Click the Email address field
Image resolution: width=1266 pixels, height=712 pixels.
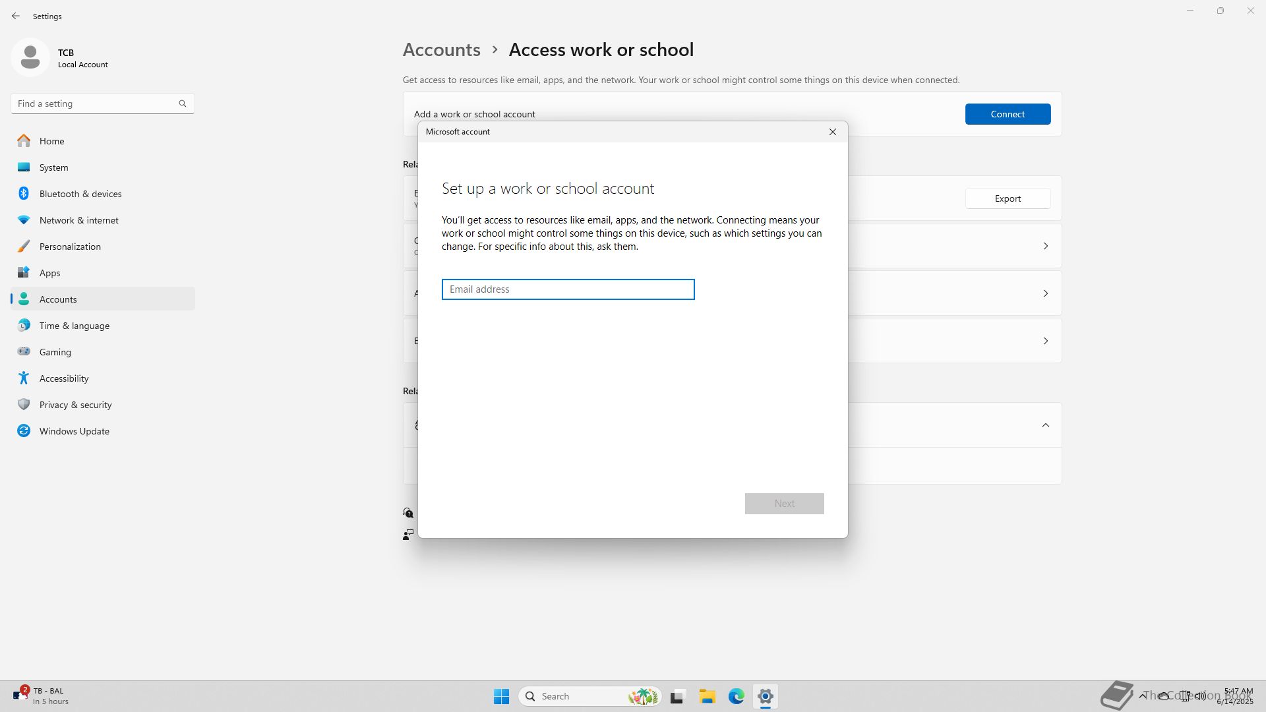coord(568,289)
